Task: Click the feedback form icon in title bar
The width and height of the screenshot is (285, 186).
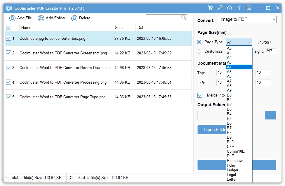Action: point(249,8)
